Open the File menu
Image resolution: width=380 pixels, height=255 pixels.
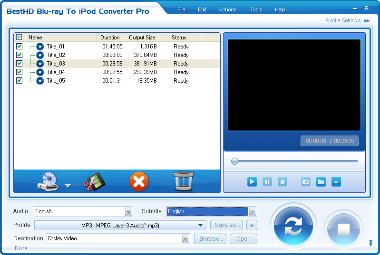click(x=181, y=9)
